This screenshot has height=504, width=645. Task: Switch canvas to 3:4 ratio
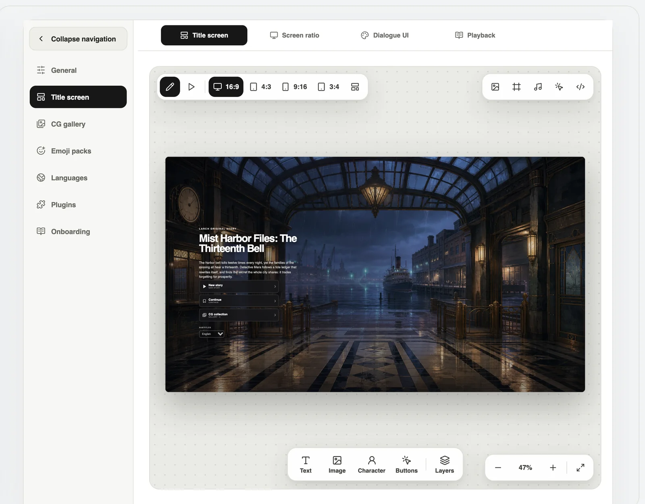329,87
